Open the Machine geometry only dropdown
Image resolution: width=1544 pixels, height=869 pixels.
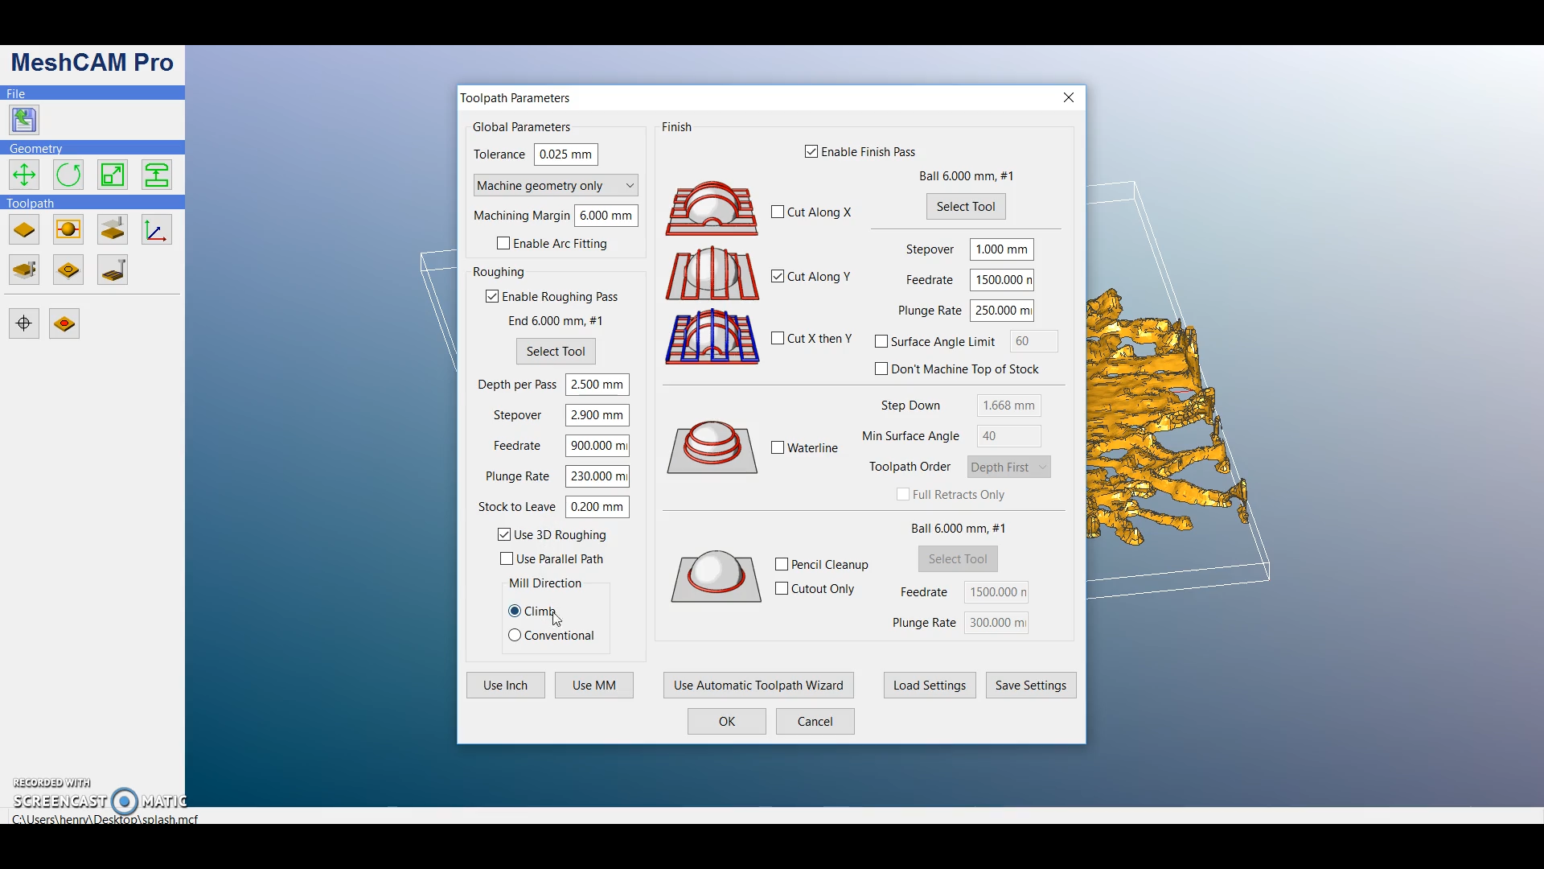pos(555,185)
